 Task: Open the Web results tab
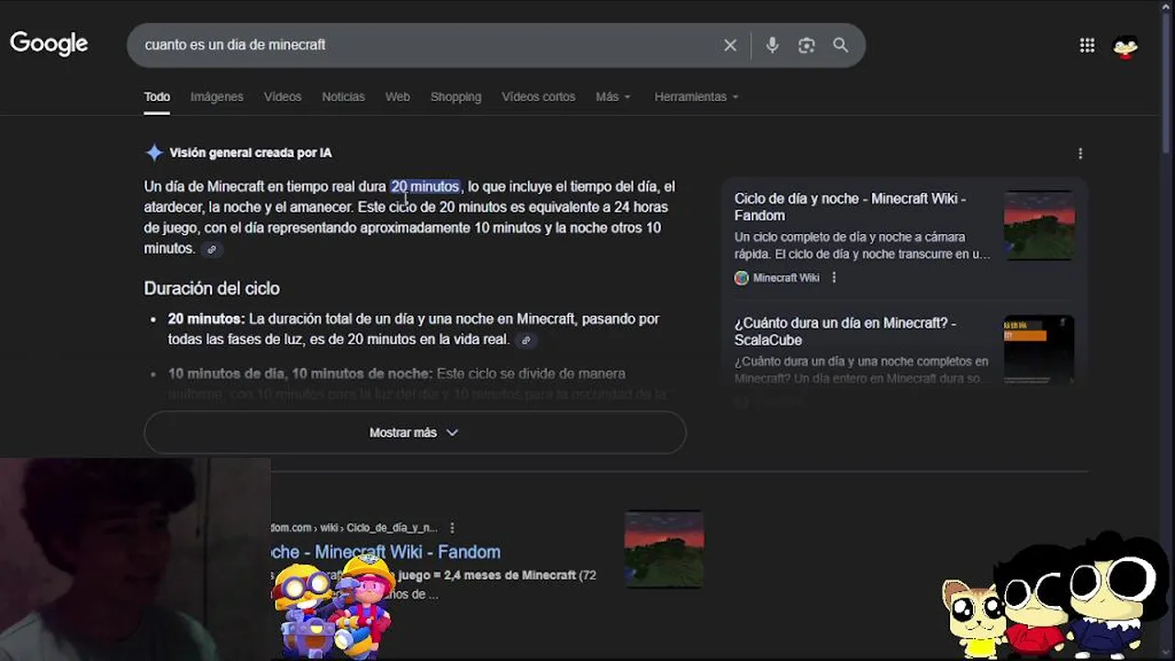(397, 96)
